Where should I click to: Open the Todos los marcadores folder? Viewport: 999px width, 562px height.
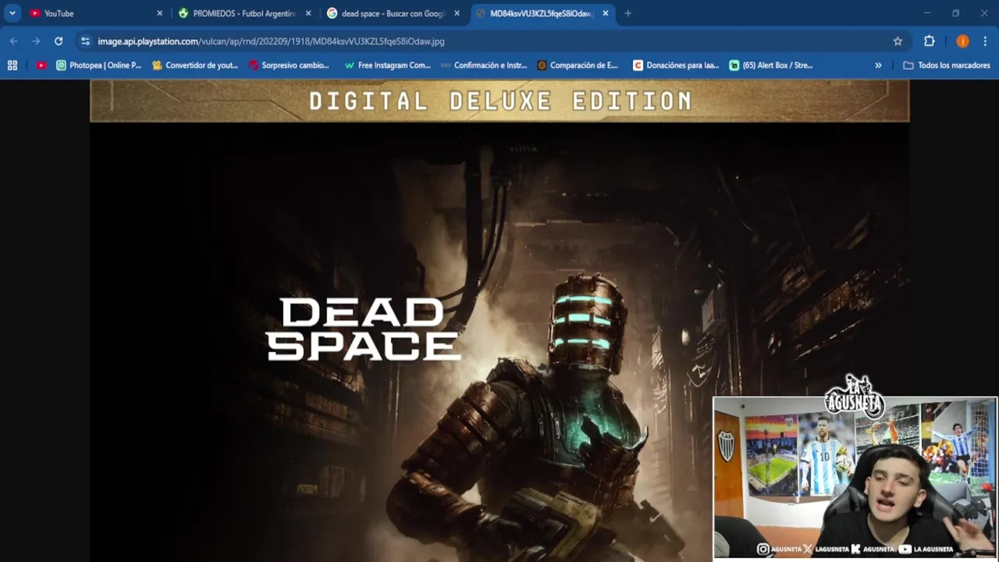(947, 66)
